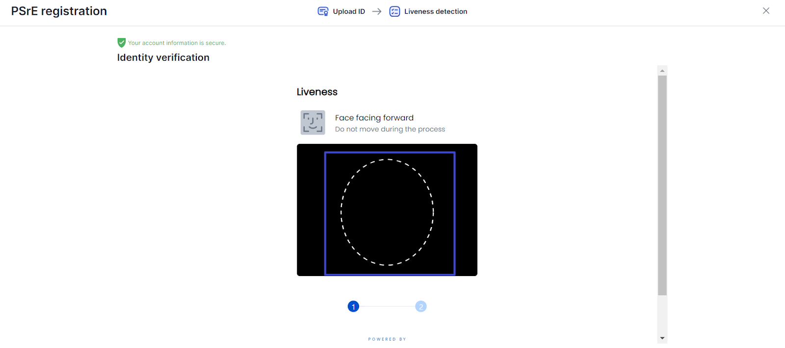
Task: Click the "Do not move during the process" text
Action: click(x=390, y=129)
